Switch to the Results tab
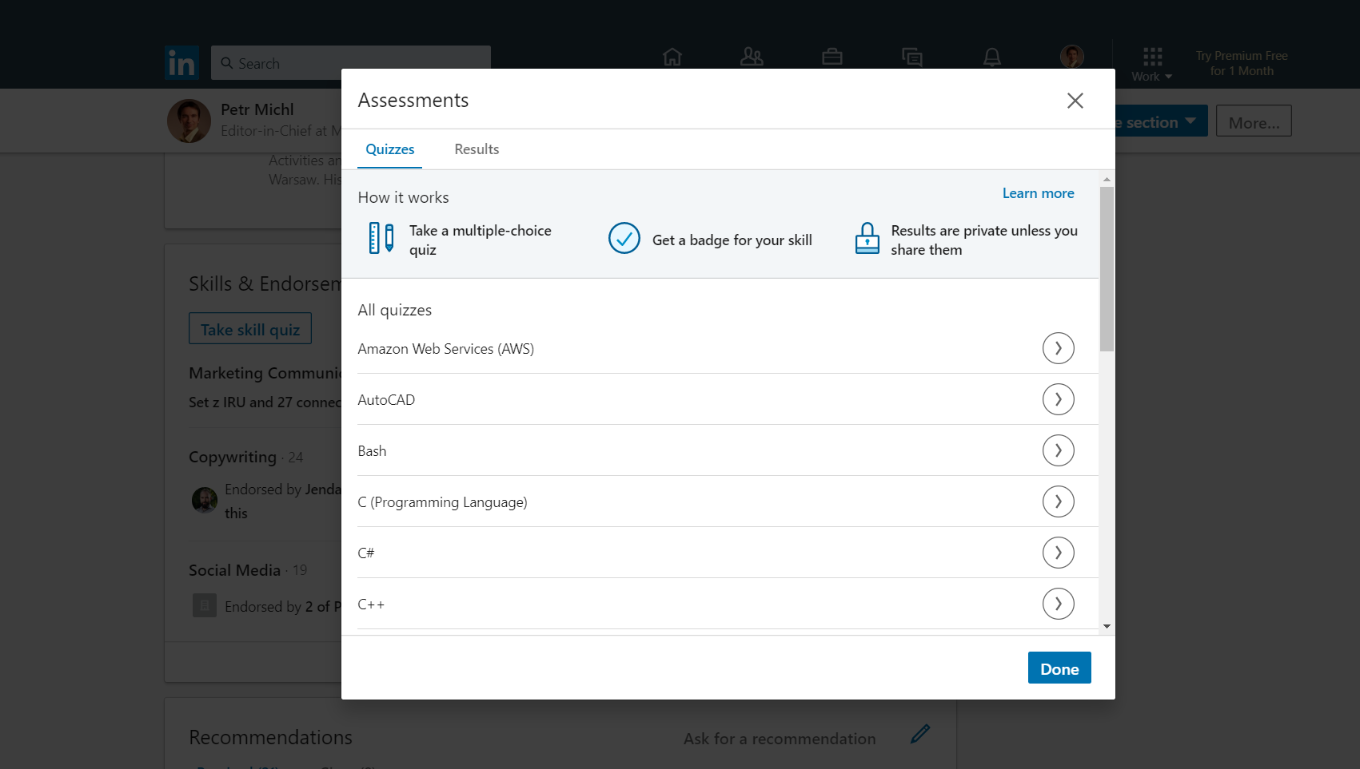1360x769 pixels. click(477, 149)
